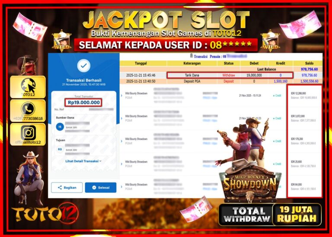Viewport: 332px width, 237px height.
Task: Expand the third Wild Bounty Showdown row
Action: click(121, 141)
